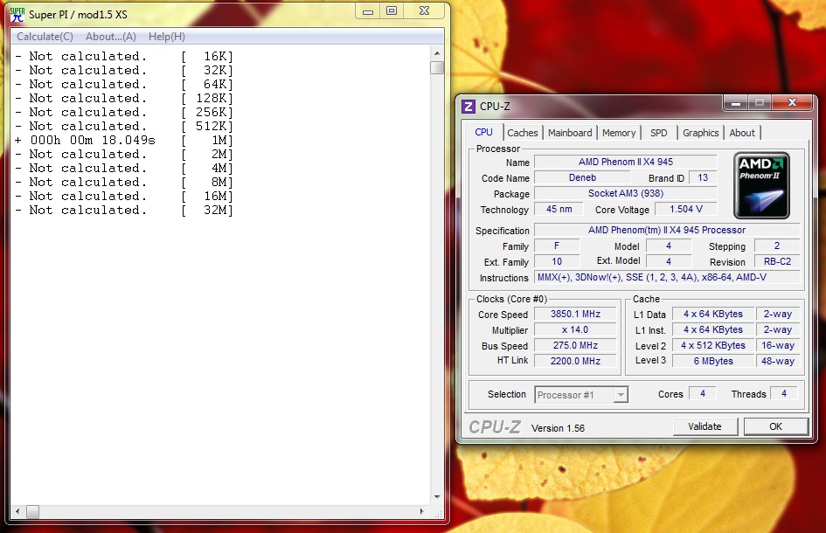826x533 pixels.
Task: Click the OK button in CPU-Z
Action: point(776,426)
